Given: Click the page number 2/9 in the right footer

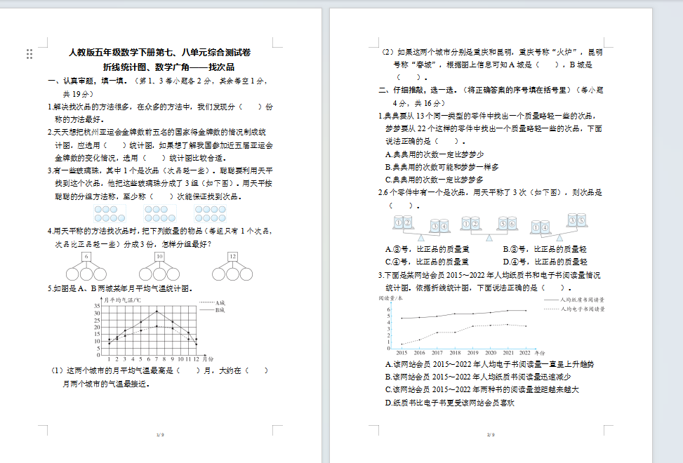Looking at the screenshot, I should click(x=491, y=435).
